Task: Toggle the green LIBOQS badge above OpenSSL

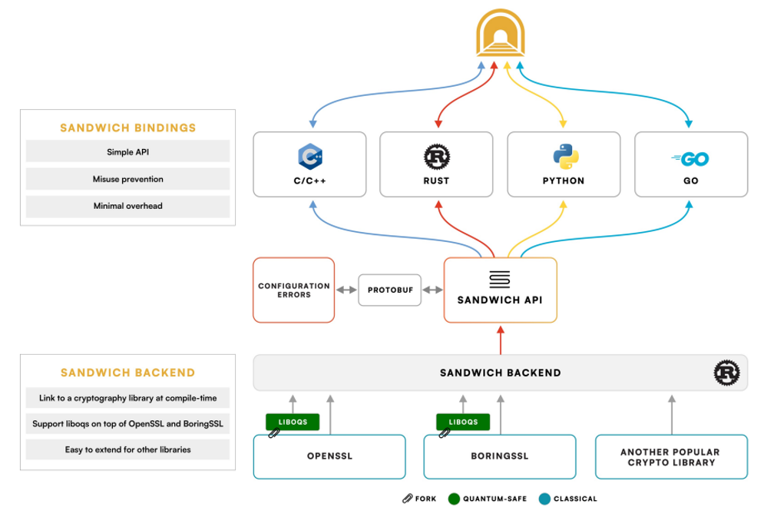Action: [293, 421]
